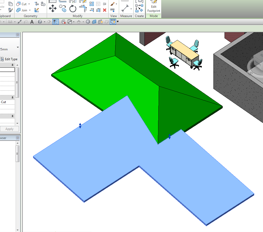
Task: Open Customize Quick Access Toolbar dropdown
Action: click(x=118, y=21)
